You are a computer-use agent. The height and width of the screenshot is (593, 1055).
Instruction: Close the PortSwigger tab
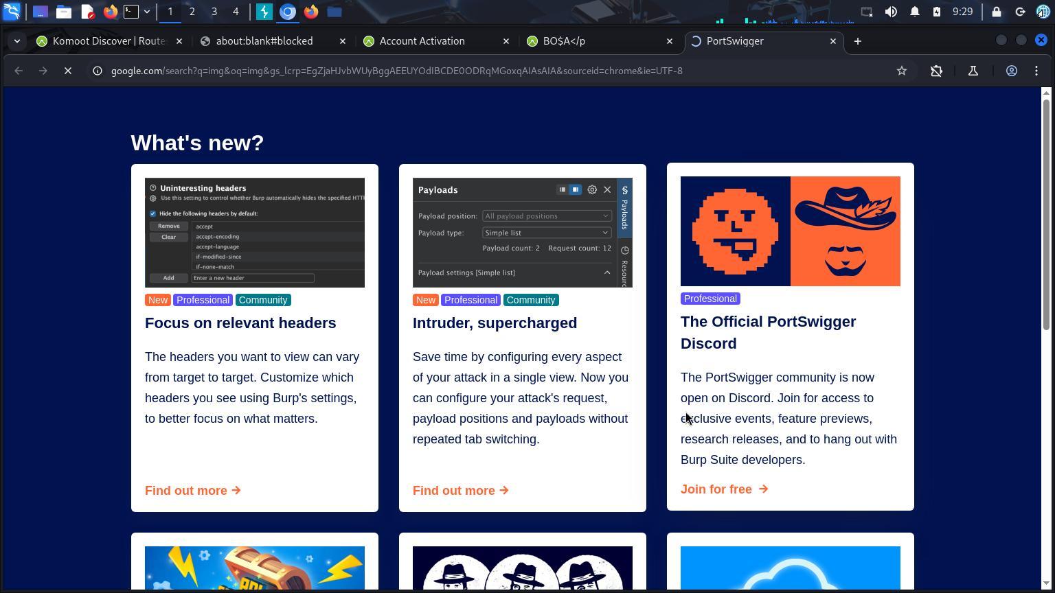(833, 41)
